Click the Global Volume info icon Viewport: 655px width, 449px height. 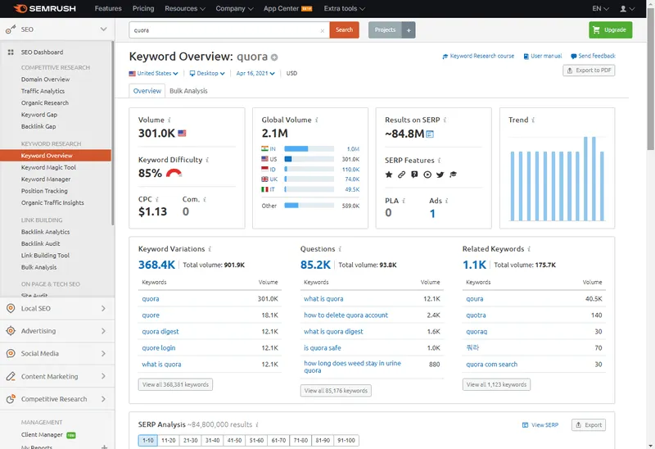(317, 120)
